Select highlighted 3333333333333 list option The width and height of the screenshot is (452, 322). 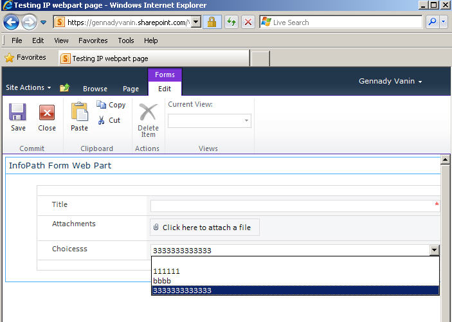(x=295, y=291)
